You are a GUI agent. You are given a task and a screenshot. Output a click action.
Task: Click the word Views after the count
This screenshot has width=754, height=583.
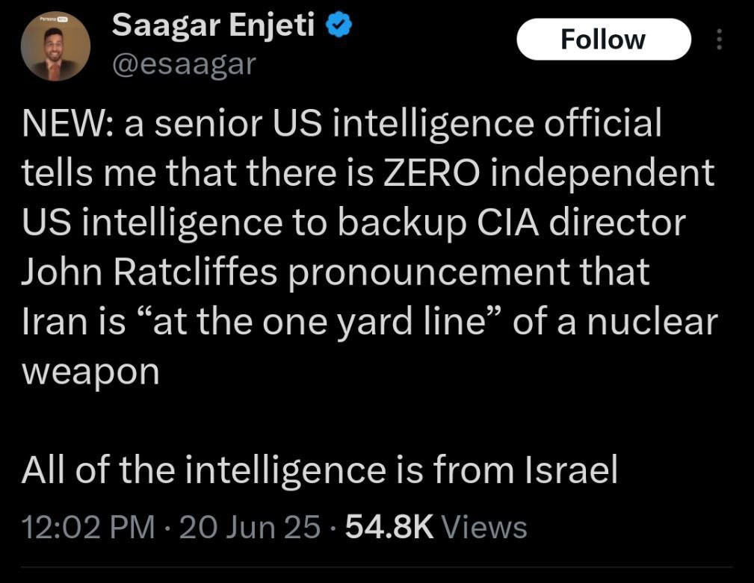click(x=485, y=527)
